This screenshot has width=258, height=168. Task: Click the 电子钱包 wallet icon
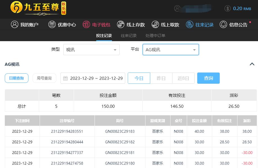[86, 25]
